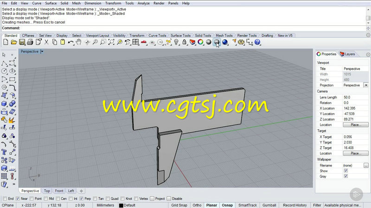Switch to the Curve Tools toolbar tab
The image size is (371, 208).
157,36
